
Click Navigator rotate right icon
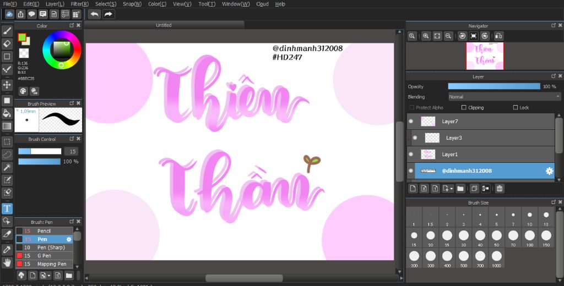pos(485,36)
